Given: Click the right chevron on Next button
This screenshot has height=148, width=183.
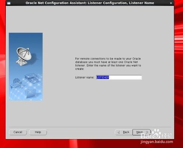Looking at the screenshot, I should (x=147, y=132).
